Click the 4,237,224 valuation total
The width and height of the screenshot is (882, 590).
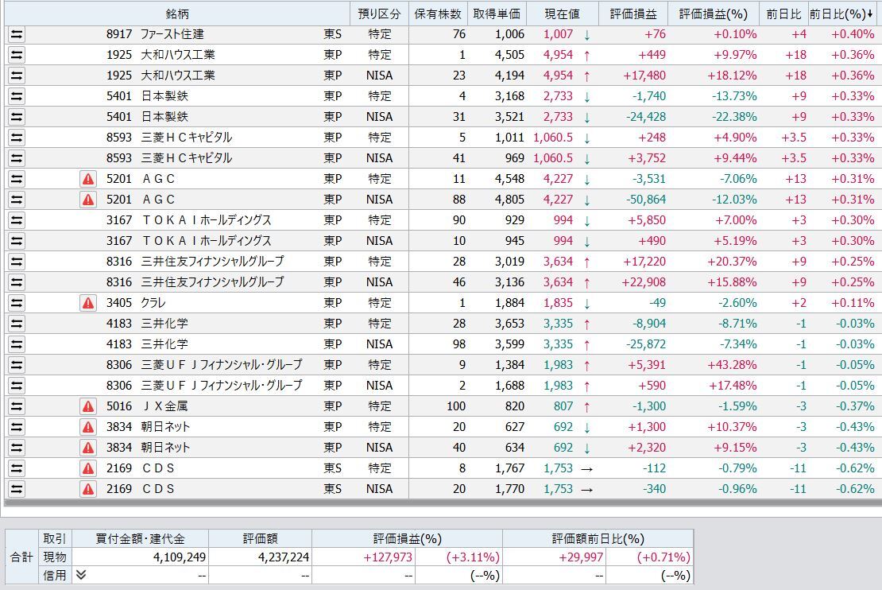(x=284, y=557)
